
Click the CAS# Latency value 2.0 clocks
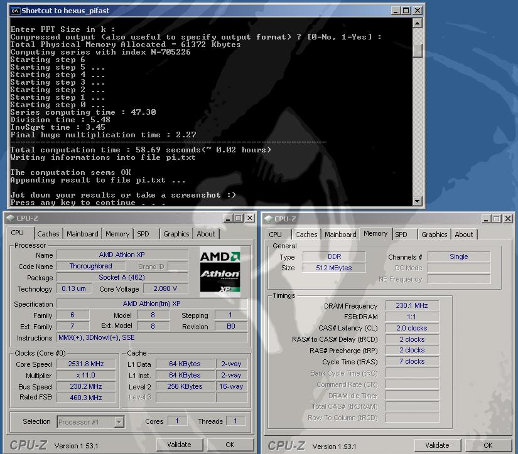[x=413, y=328]
